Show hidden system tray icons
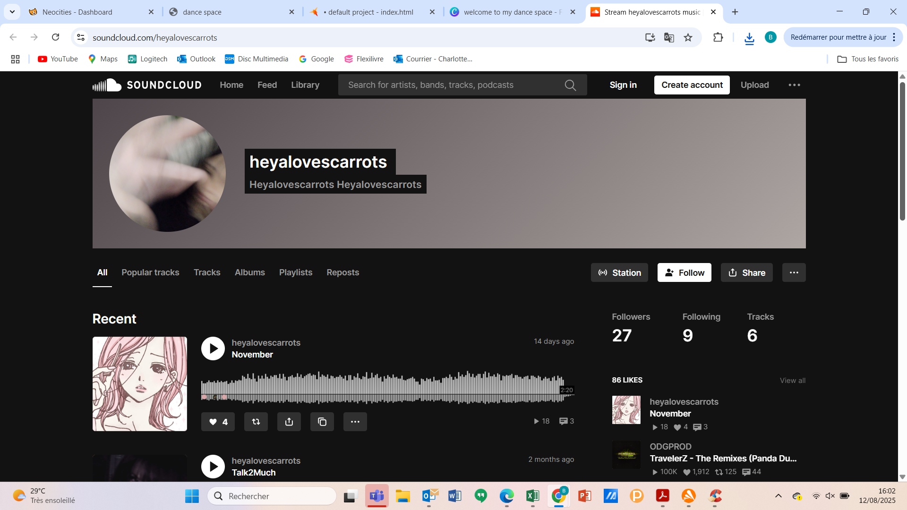This screenshot has height=510, width=907. click(778, 496)
